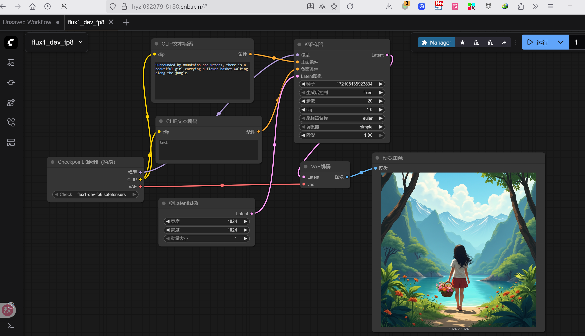Click the blue 运行 run button
This screenshot has width=585, height=336.
[538, 42]
